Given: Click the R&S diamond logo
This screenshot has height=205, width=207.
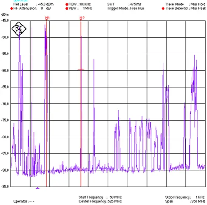Looking at the screenshot, I should click(19, 29).
